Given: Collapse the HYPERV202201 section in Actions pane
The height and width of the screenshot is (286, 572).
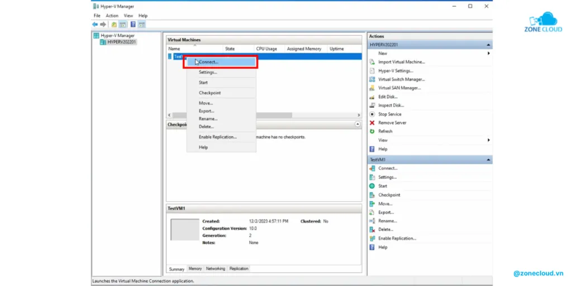Looking at the screenshot, I should tap(488, 45).
